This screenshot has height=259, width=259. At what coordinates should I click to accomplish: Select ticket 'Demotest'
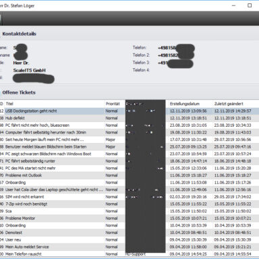129,233
